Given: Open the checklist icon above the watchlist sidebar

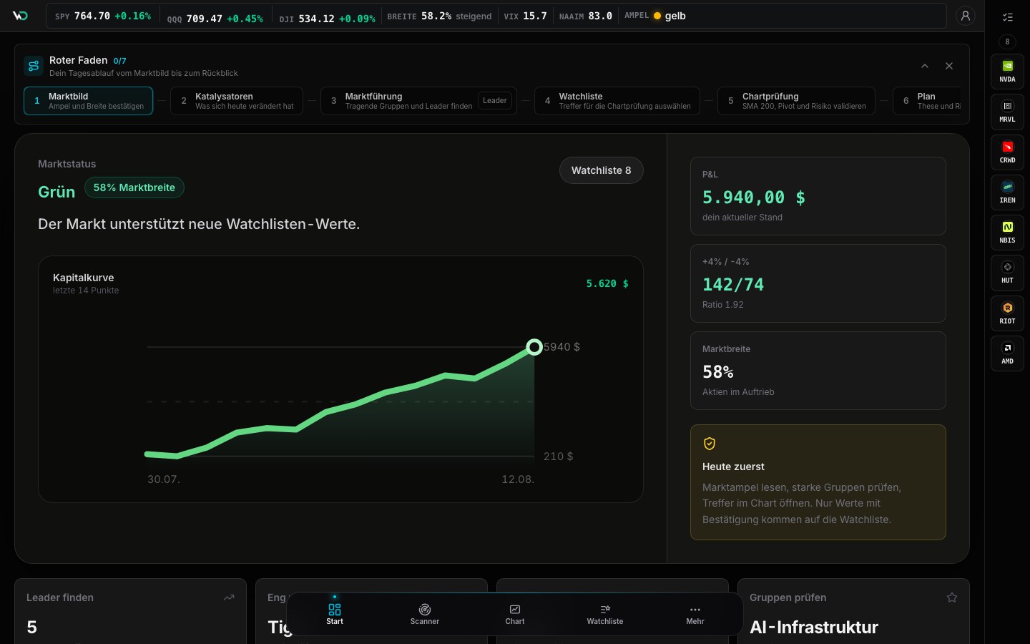Looking at the screenshot, I should point(1007,17).
